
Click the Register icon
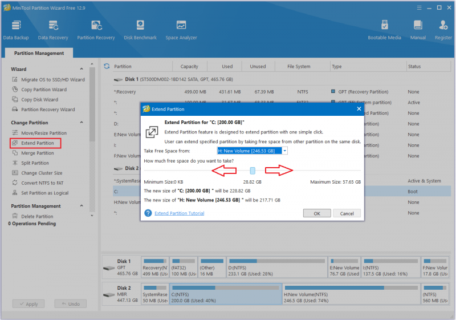(443, 30)
